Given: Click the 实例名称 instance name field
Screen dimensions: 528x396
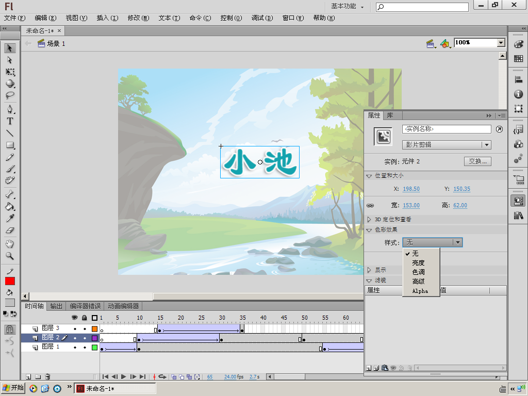Looking at the screenshot, I should coord(447,129).
